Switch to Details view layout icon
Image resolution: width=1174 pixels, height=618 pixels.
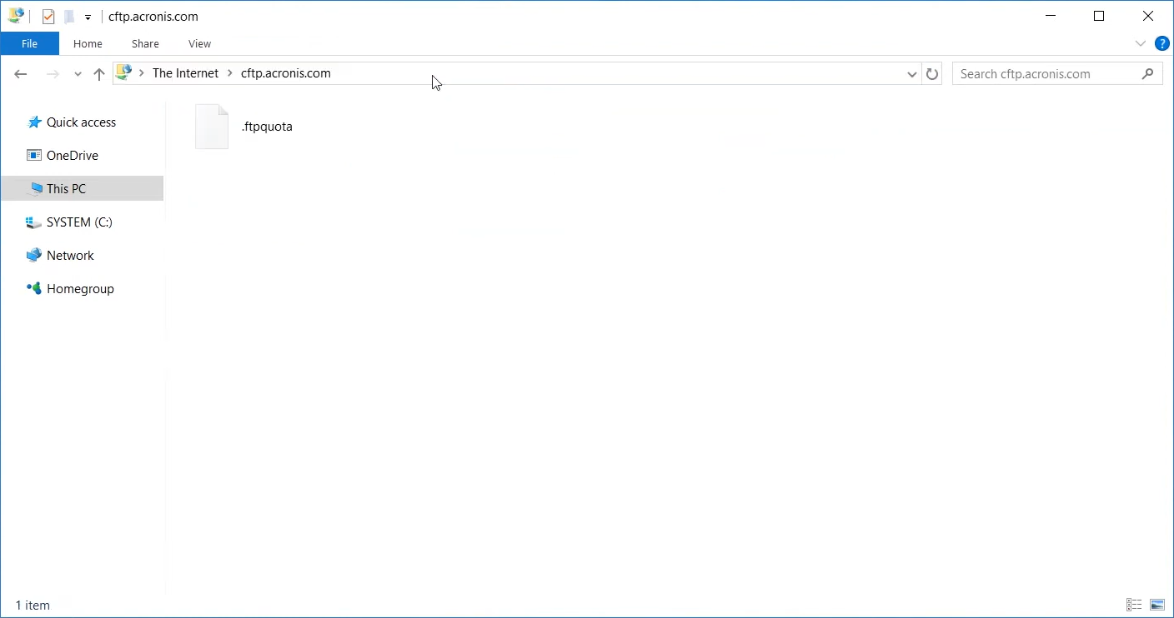[x=1134, y=605]
